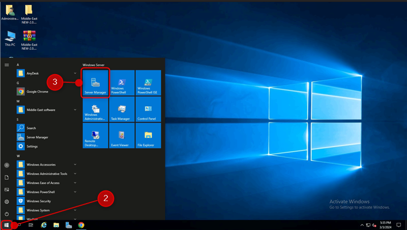Select the This PC desktop icon
This screenshot has height=230, width=407.
click(x=10, y=39)
